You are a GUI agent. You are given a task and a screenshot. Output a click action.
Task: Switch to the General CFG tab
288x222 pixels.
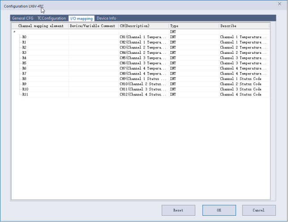point(22,18)
